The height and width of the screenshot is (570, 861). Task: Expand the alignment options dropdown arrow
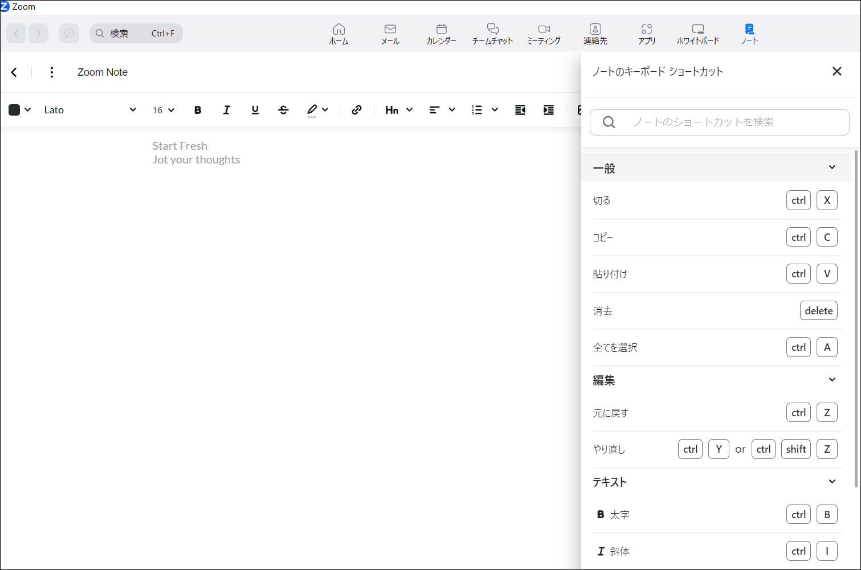click(x=452, y=110)
